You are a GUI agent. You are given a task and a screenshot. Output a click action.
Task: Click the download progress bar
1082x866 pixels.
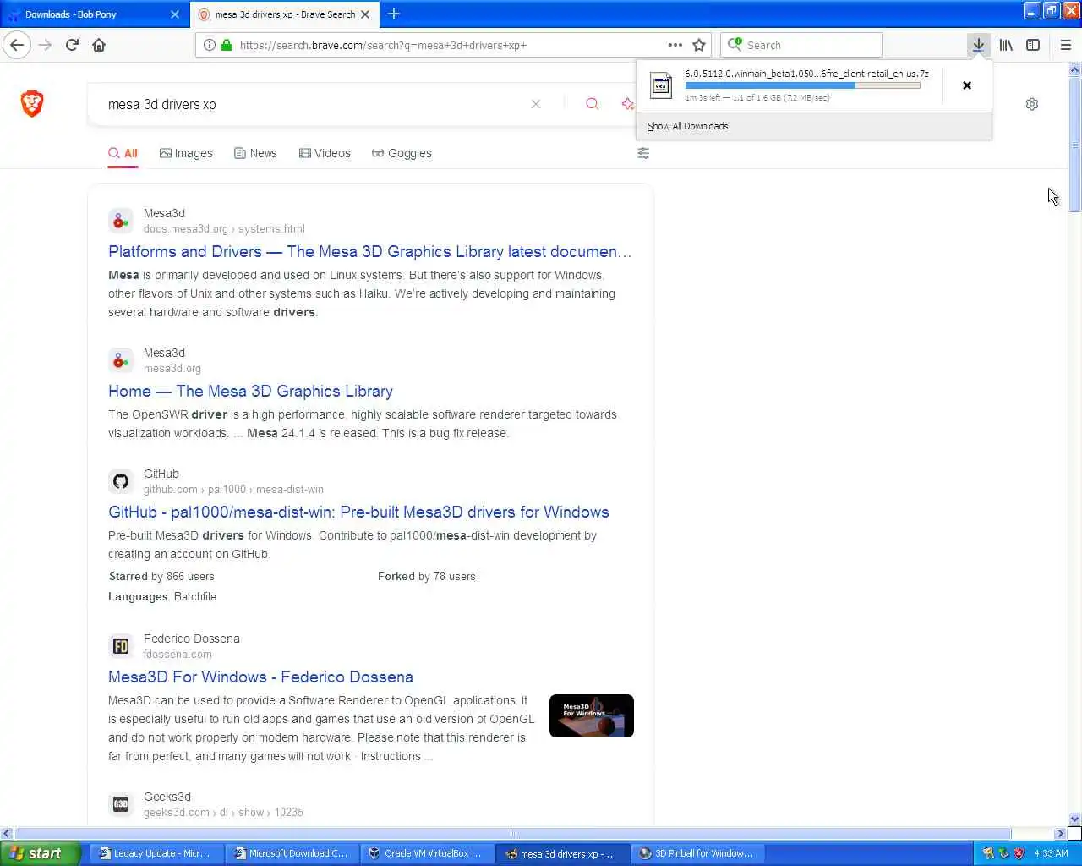[802, 85]
